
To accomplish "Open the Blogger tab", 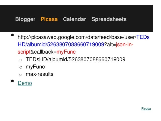I will tap(25, 19).
